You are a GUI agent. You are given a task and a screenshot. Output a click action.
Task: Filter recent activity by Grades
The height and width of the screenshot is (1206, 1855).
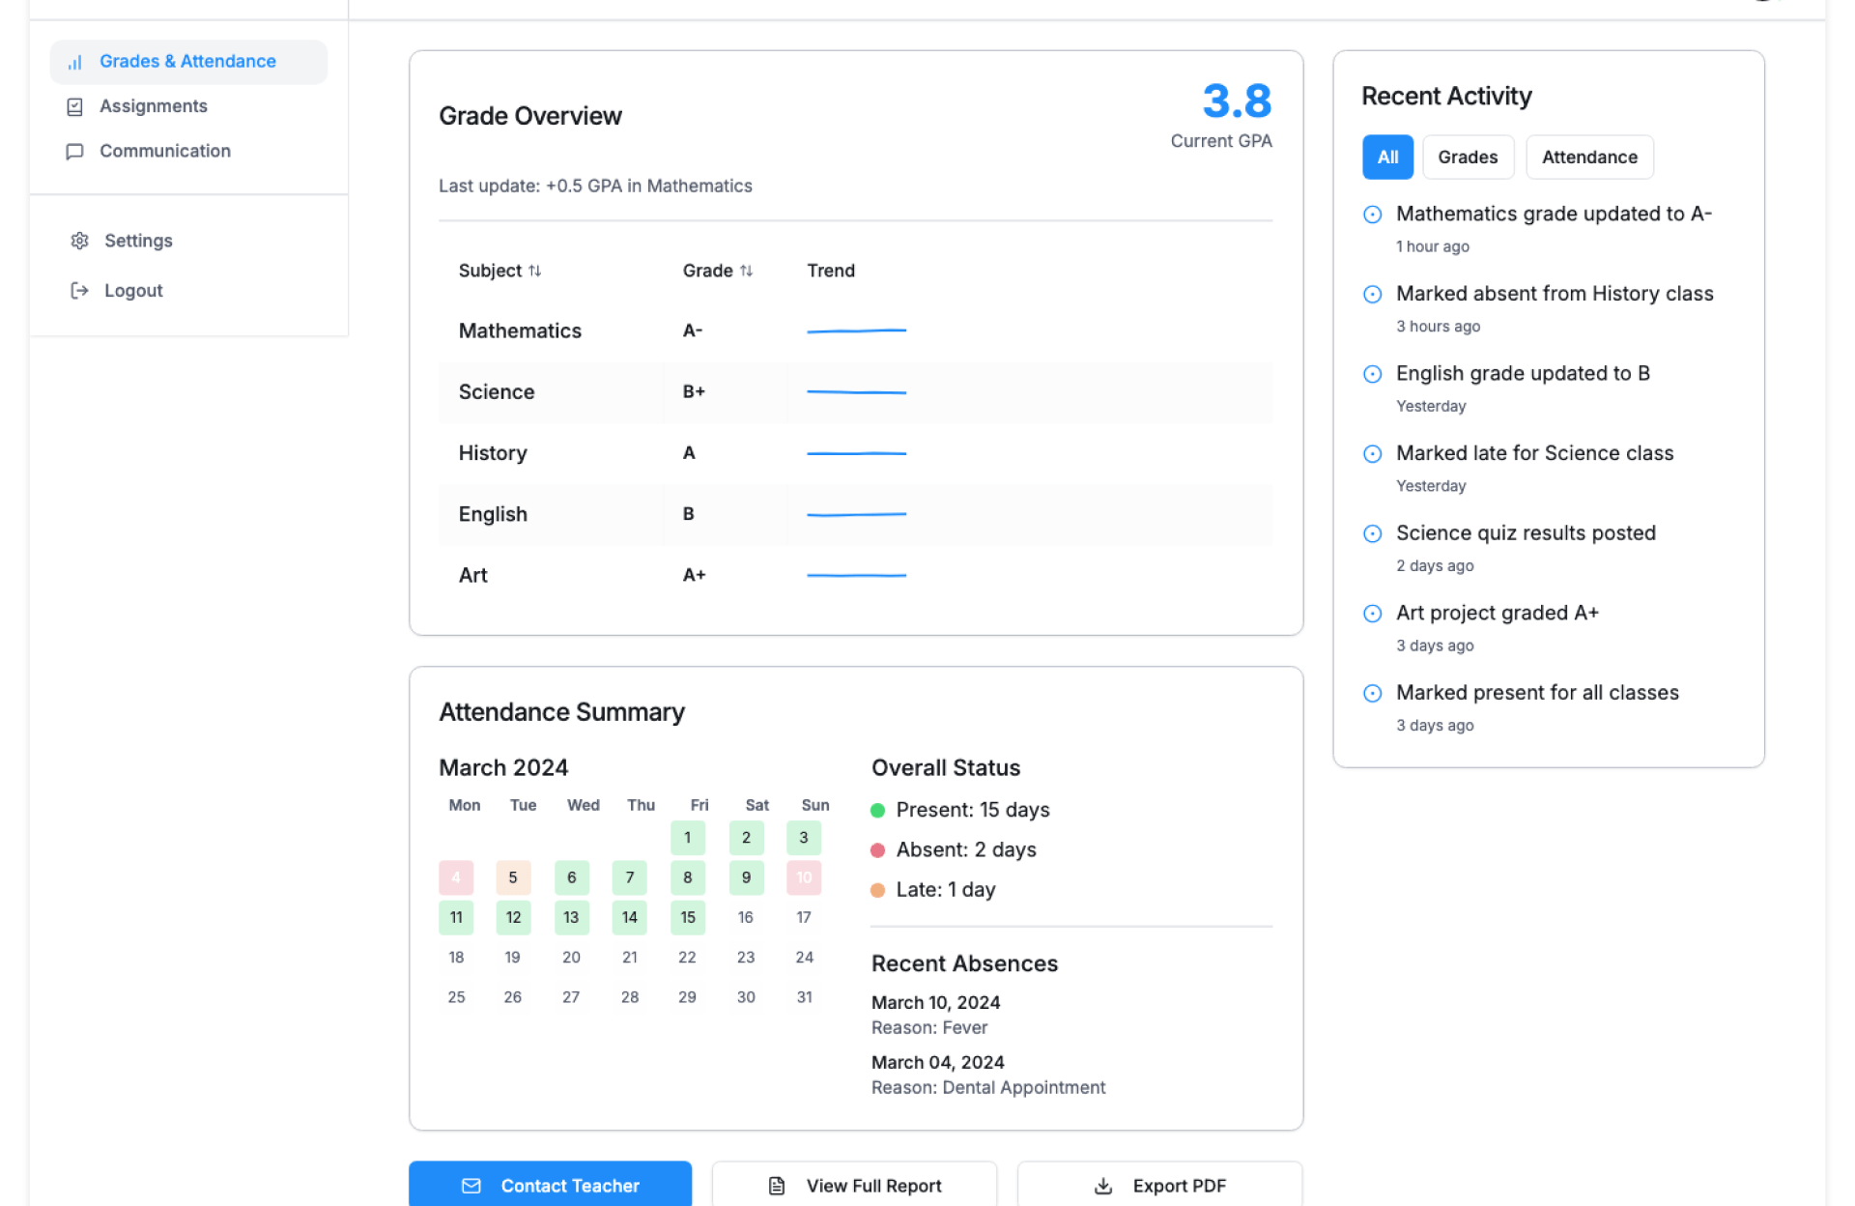[1467, 158]
